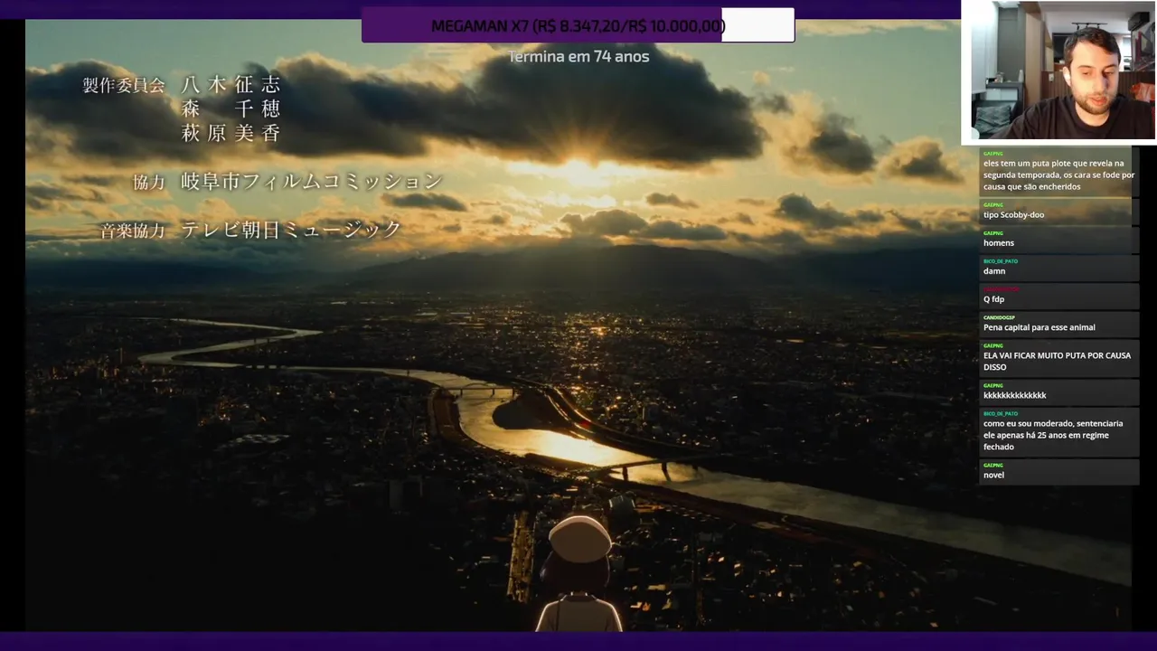
Task: Click the credit line テレビ朝日ミュージック
Action: (291, 230)
